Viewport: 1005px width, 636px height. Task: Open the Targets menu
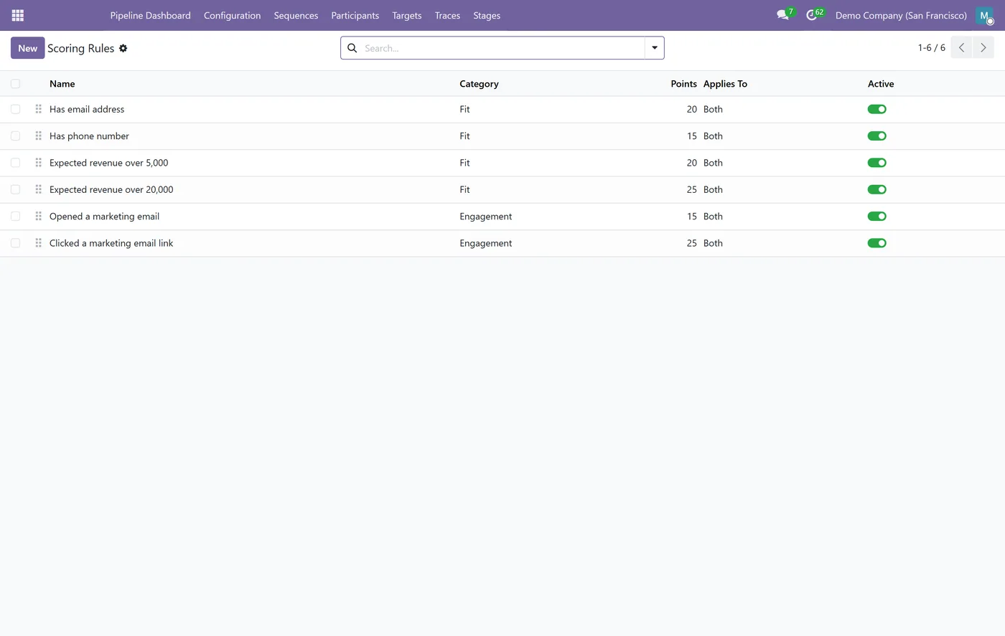(407, 15)
